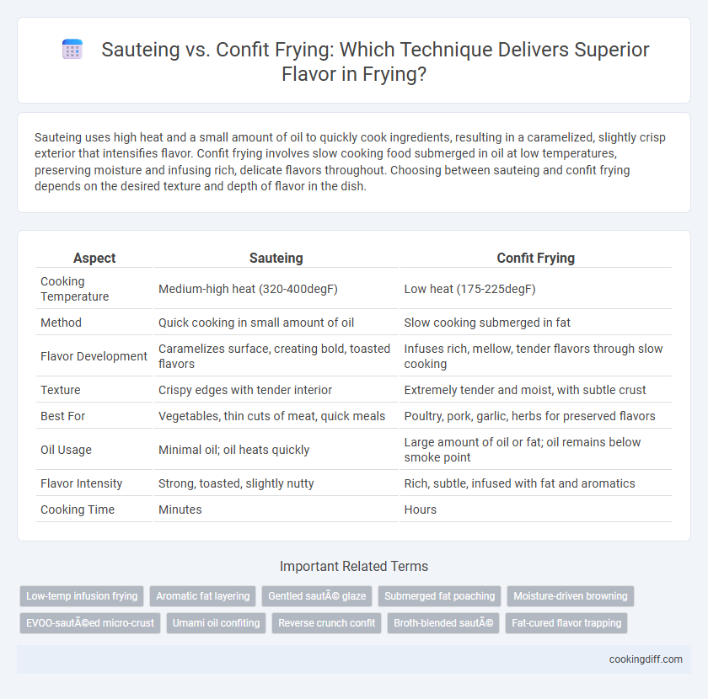Open the Broth-blended sauté tag
Image resolution: width=708 pixels, height=699 pixels.
point(443,623)
